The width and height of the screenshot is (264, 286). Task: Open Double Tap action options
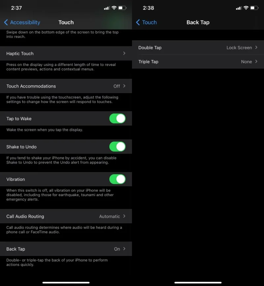(x=198, y=48)
